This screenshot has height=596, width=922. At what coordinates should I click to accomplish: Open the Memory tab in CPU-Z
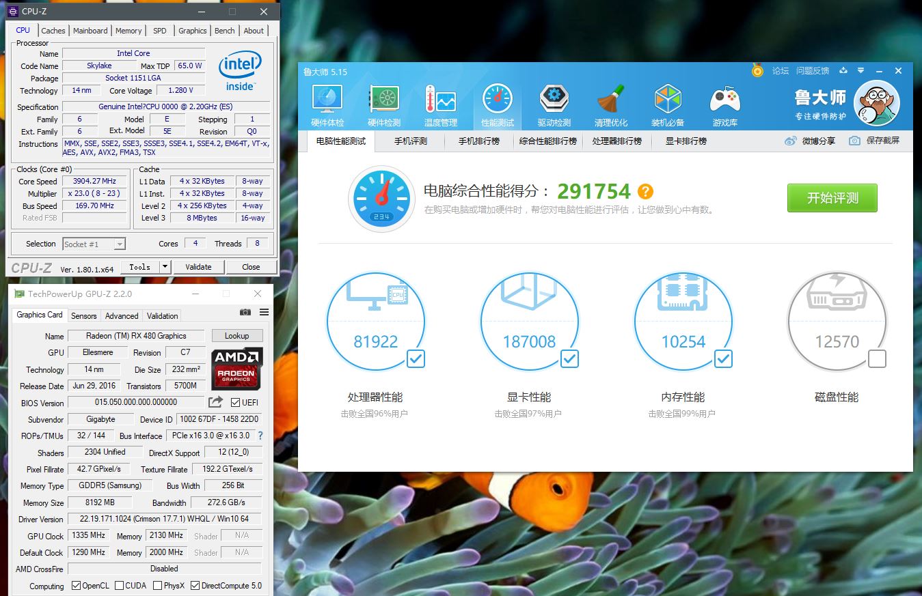pyautogui.click(x=128, y=31)
